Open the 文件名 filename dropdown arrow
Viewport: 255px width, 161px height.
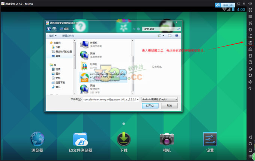point(138,99)
